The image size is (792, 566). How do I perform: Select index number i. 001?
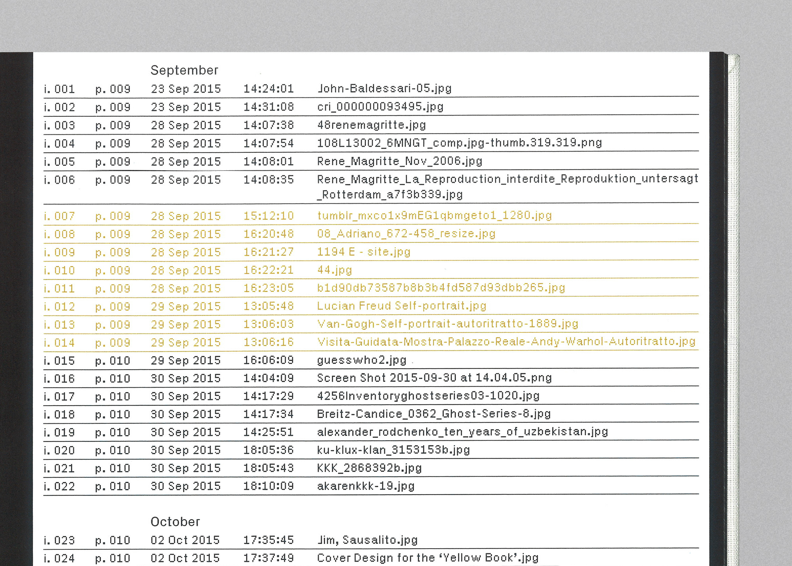[x=59, y=89]
